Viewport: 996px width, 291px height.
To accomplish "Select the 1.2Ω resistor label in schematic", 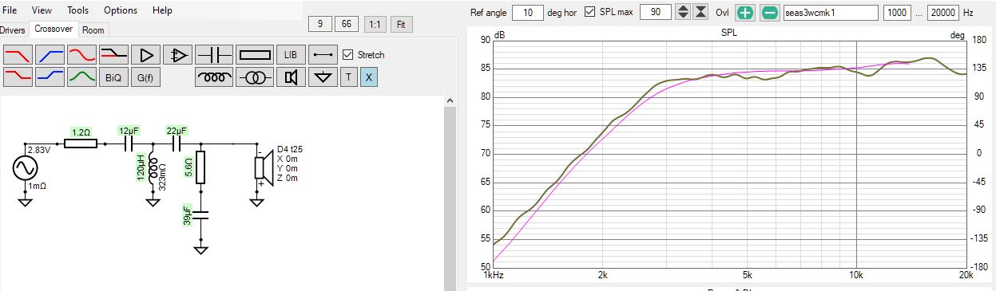I will (x=81, y=132).
